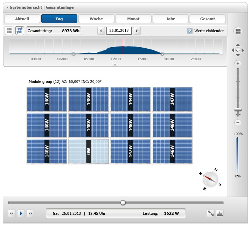The height and width of the screenshot is (226, 251).
Task: Select the solar panel layout view icon
Action: click(20, 30)
